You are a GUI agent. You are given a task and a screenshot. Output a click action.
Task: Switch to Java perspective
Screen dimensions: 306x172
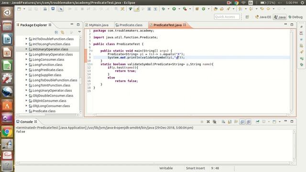point(280,17)
